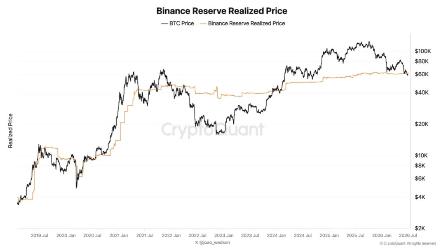446x249 pixels.
Task: Click the Binance Reserve Realized Price title
Action: [222, 11]
